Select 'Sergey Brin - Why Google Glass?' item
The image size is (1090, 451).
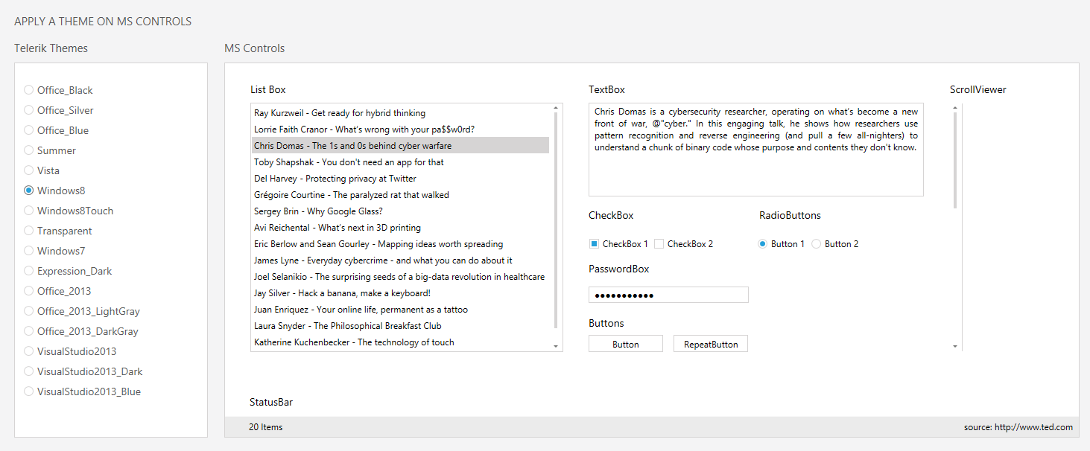tap(318, 211)
